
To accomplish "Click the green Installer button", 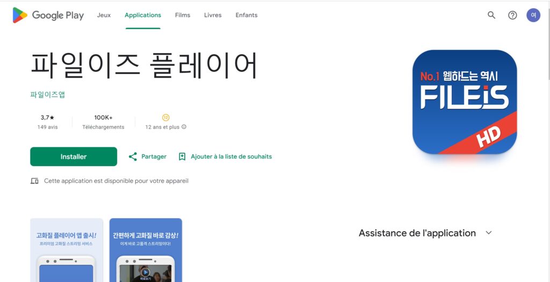I will pos(74,157).
